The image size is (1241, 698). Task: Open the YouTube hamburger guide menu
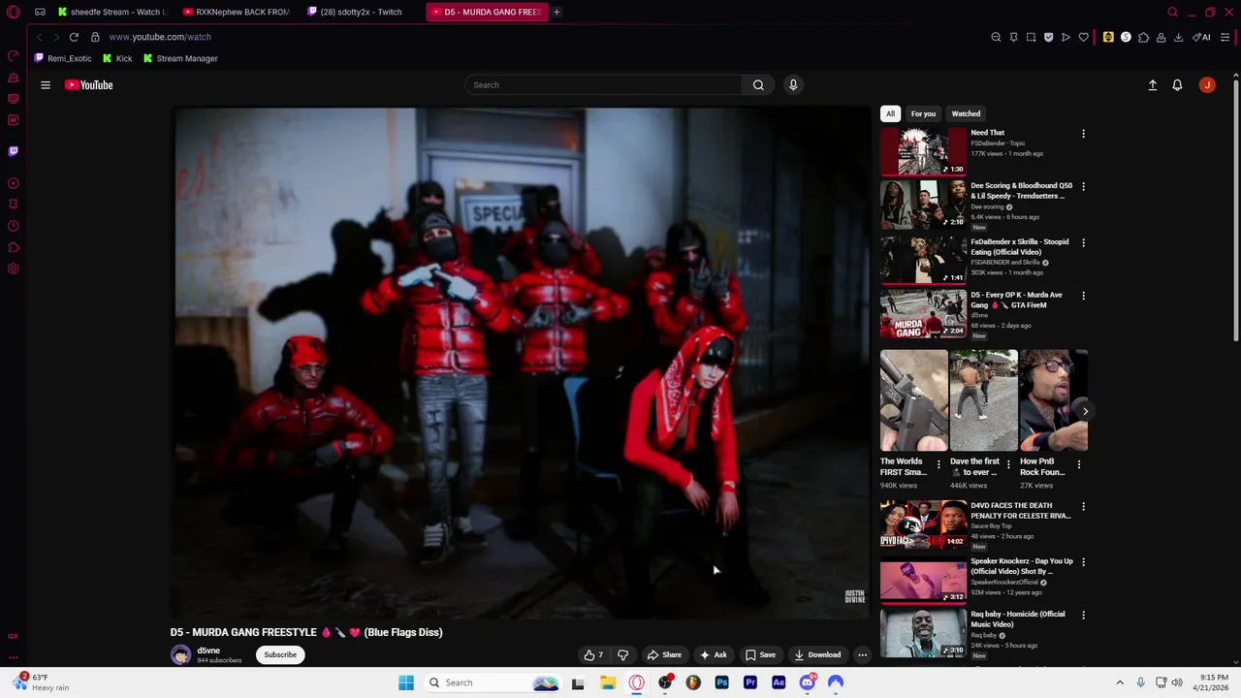46,85
